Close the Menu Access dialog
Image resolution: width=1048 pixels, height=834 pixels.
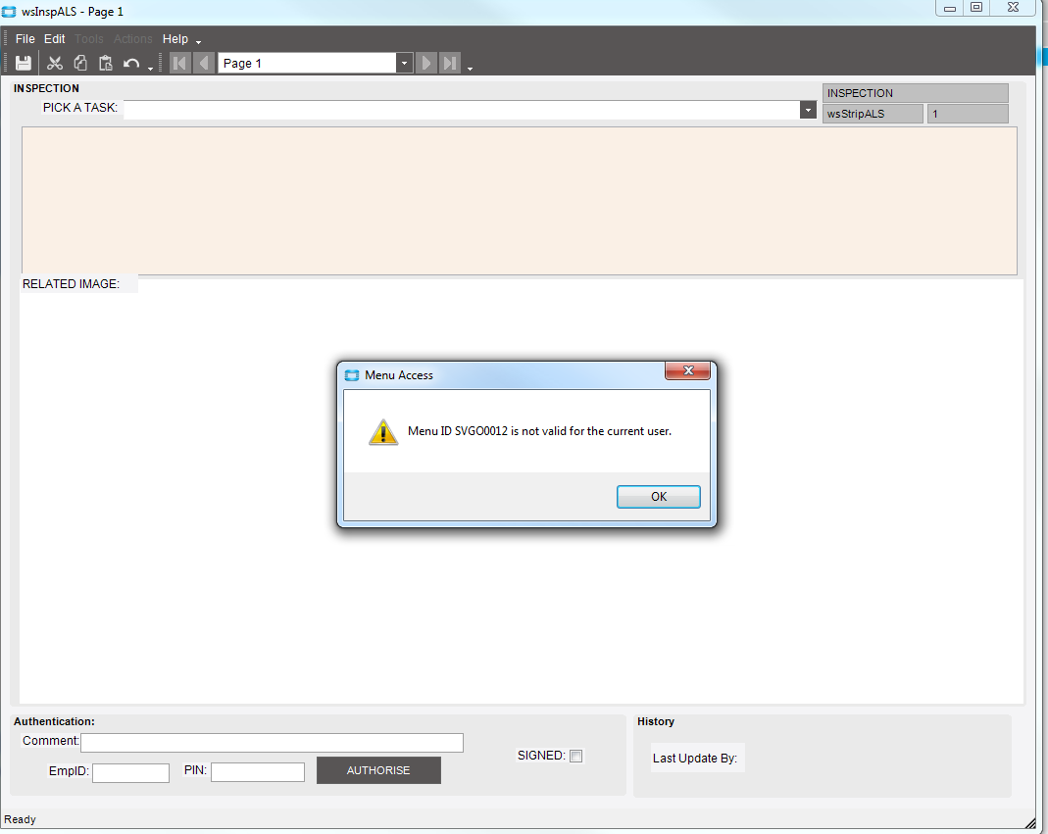[x=688, y=370]
